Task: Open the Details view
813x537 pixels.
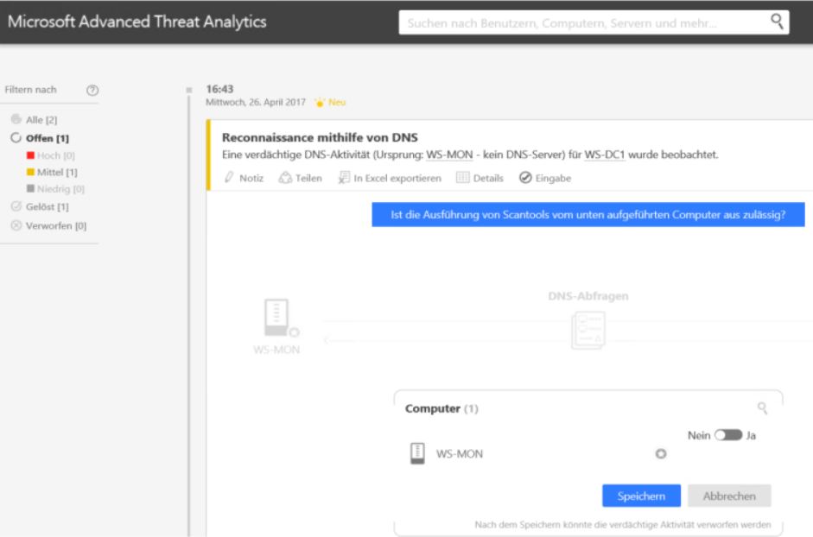Action: tap(480, 178)
